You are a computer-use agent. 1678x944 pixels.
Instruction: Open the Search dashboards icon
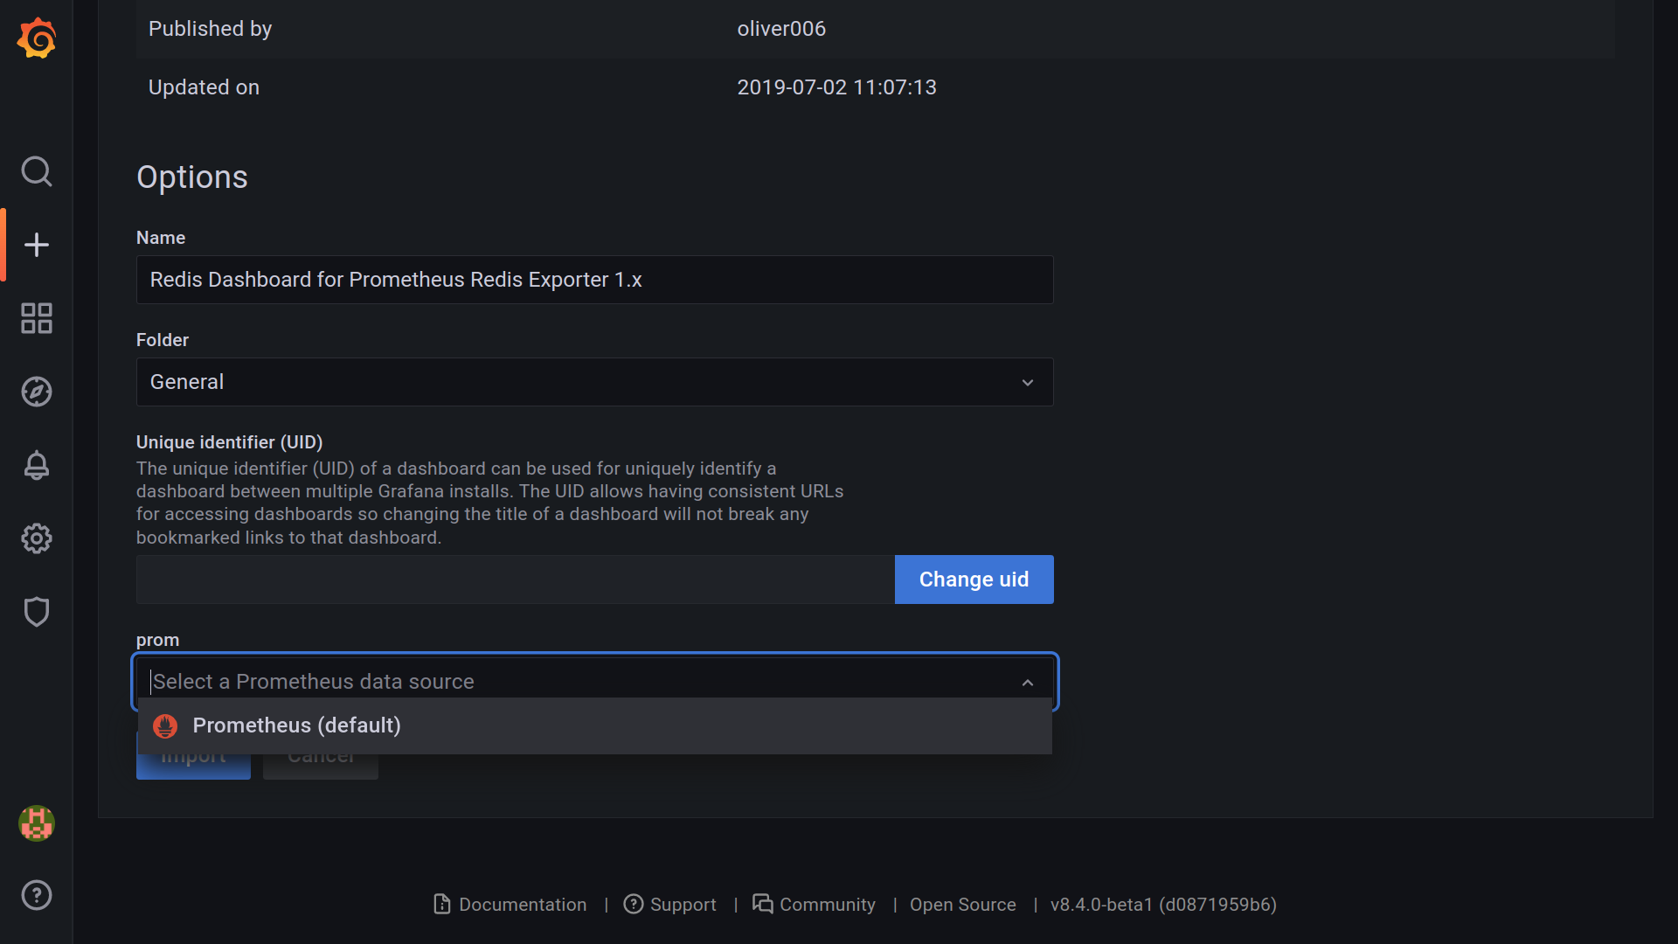[37, 170]
